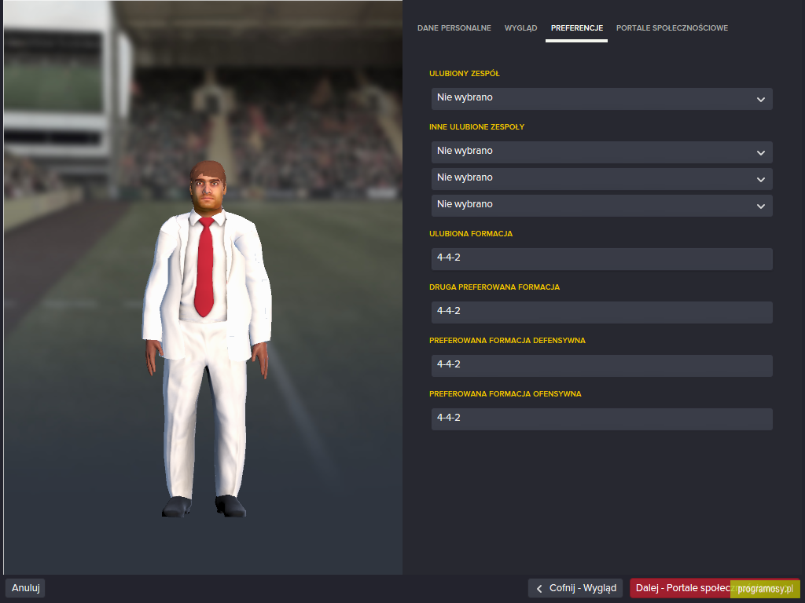Click the Anuluj button

point(26,588)
